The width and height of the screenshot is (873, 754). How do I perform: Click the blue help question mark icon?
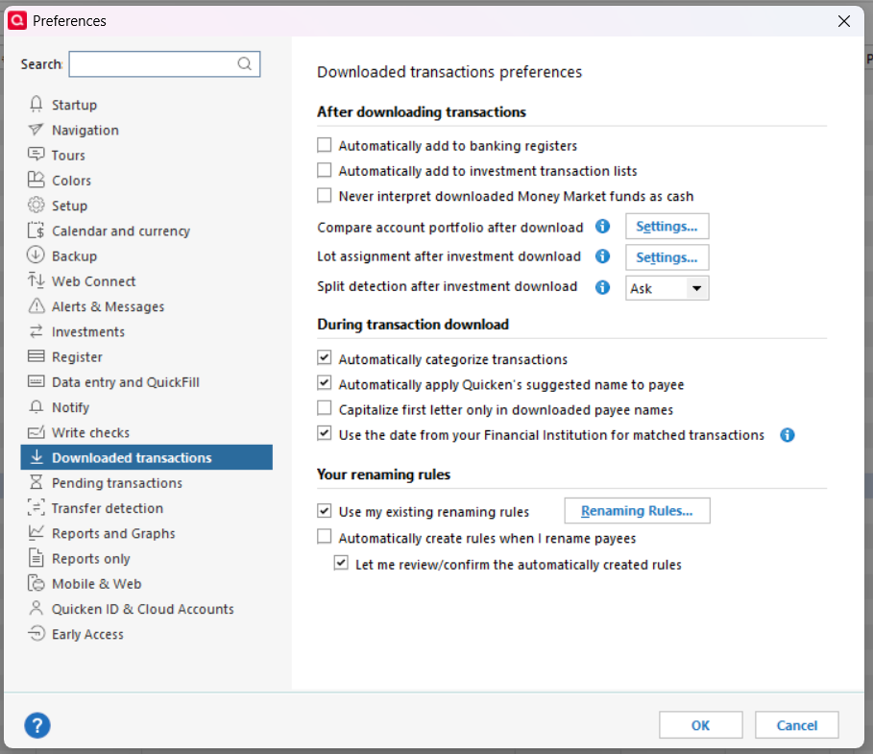(37, 725)
